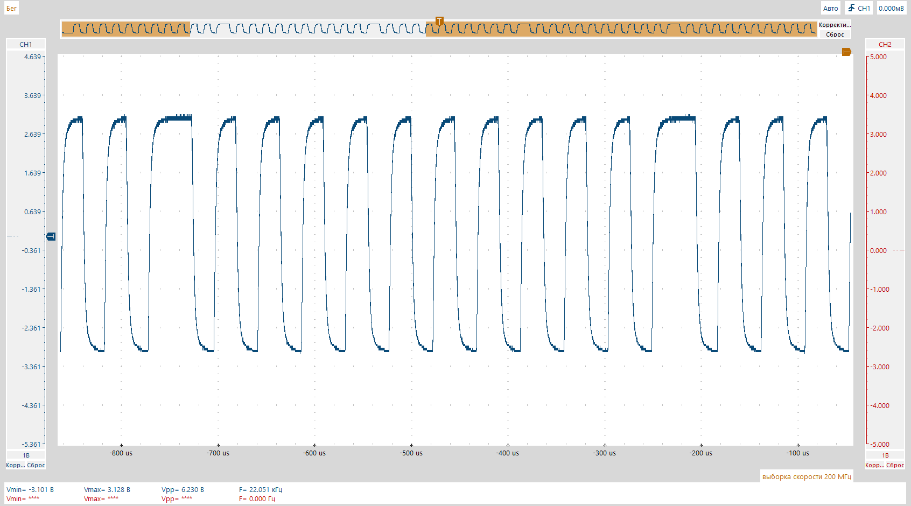The width and height of the screenshot is (911, 506).
Task: Click the Корр... button under CH1 scale
Action: [x=15, y=465]
